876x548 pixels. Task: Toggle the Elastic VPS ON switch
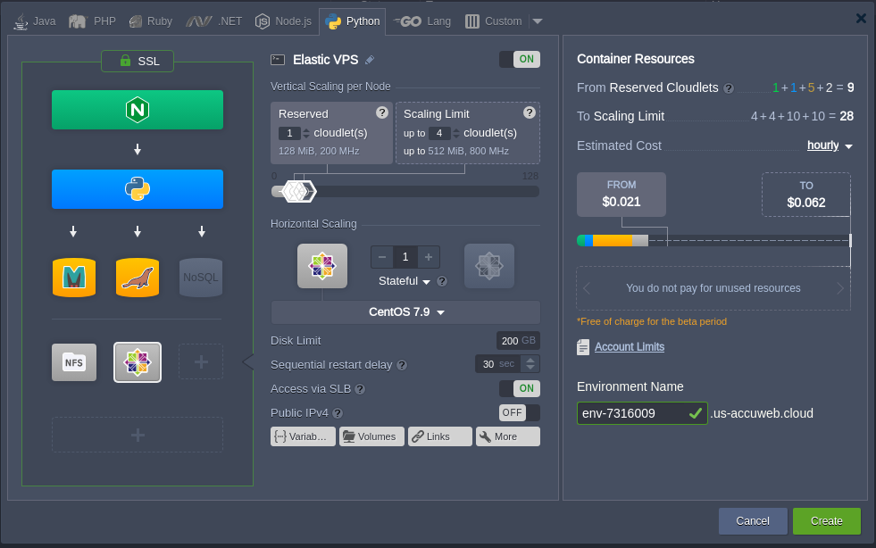tap(519, 60)
